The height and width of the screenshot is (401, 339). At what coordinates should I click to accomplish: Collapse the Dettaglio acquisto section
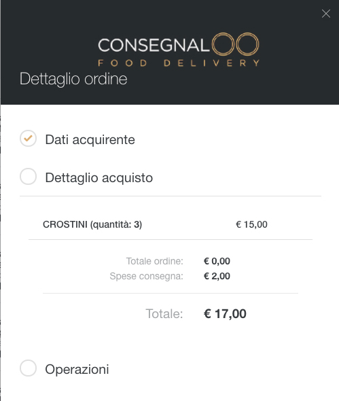click(99, 178)
